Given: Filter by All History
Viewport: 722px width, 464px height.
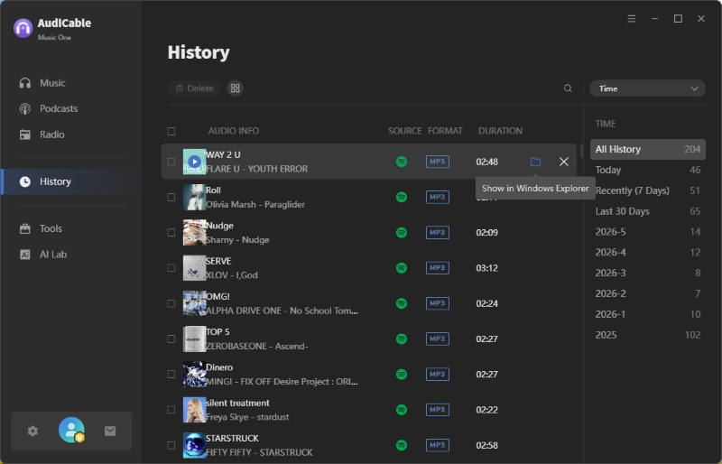Looking at the screenshot, I should [x=648, y=149].
